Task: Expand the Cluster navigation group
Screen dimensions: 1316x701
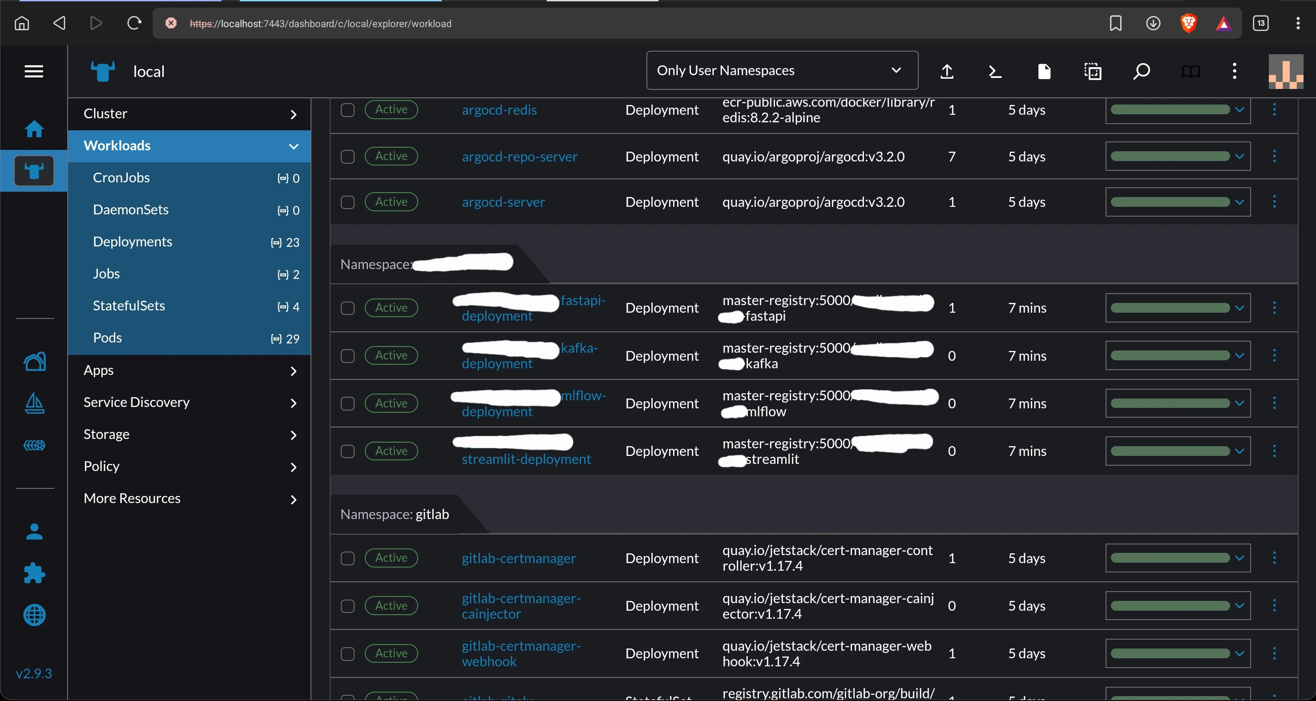Action: pyautogui.click(x=189, y=114)
